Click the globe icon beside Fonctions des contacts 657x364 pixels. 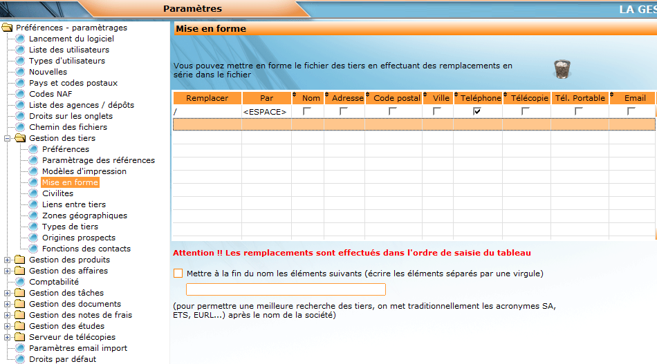(x=33, y=249)
